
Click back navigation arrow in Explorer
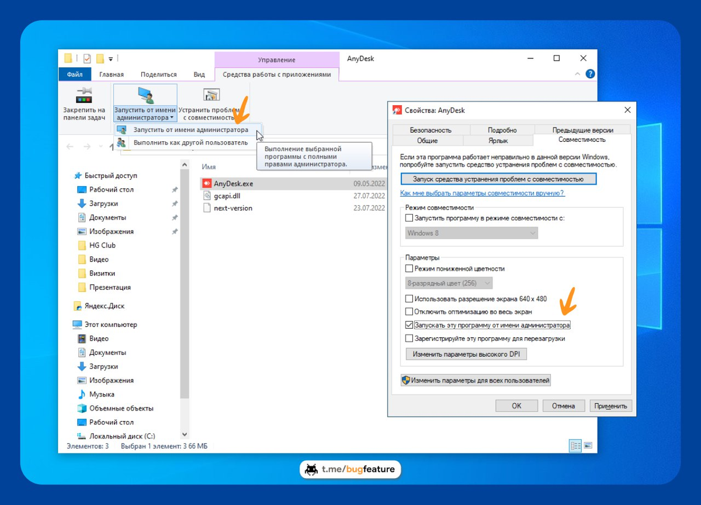(70, 147)
